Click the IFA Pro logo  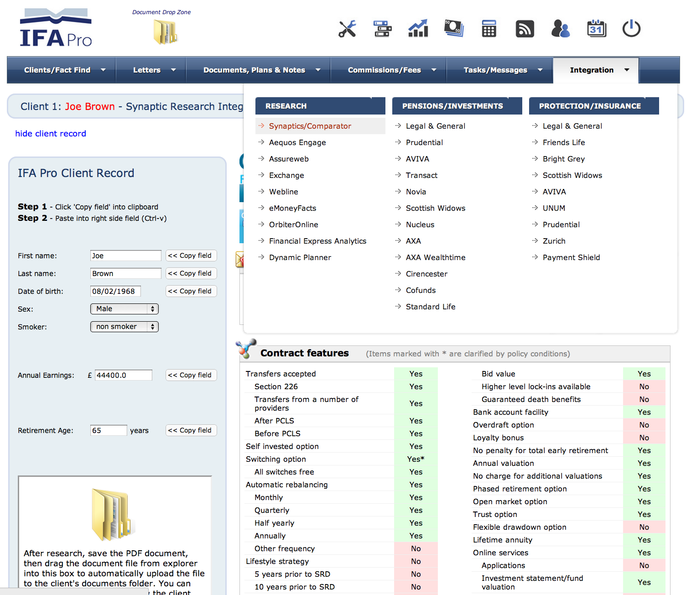tap(56, 28)
